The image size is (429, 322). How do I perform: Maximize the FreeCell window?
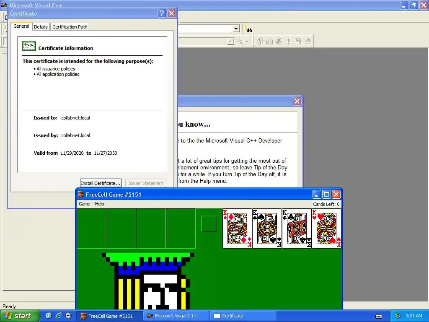coord(326,195)
